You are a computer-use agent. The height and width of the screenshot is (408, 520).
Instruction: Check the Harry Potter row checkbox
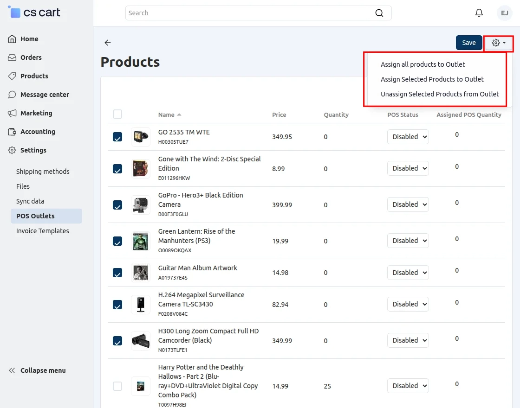tap(117, 386)
